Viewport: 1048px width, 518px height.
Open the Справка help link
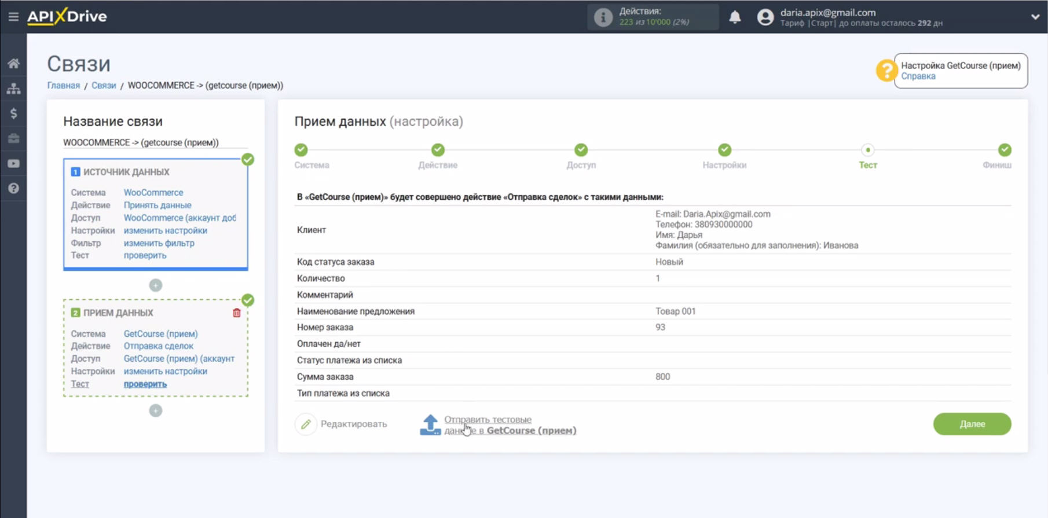pyautogui.click(x=918, y=76)
